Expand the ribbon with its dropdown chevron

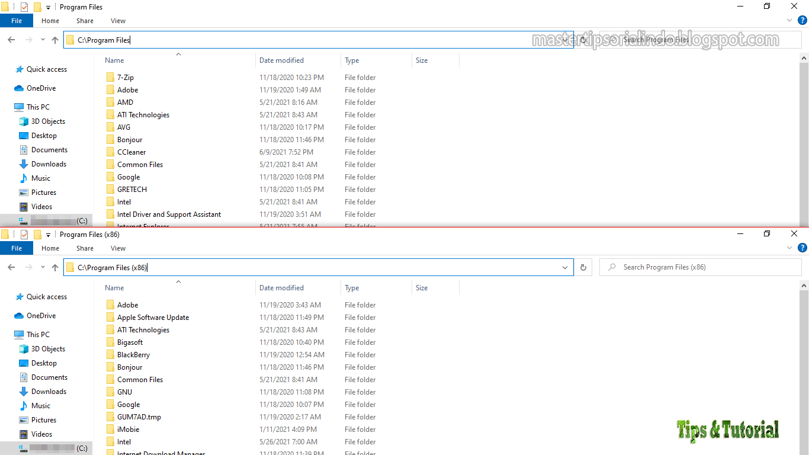[788, 20]
